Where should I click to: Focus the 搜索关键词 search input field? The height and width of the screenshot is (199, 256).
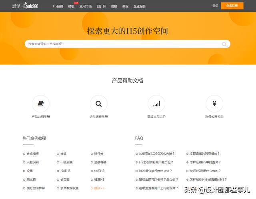(120, 44)
